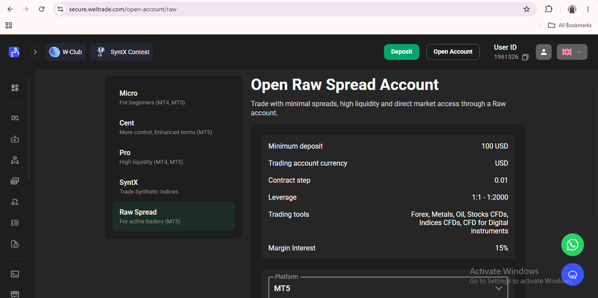Open the user profile menu
The height and width of the screenshot is (298, 598).
tap(544, 52)
